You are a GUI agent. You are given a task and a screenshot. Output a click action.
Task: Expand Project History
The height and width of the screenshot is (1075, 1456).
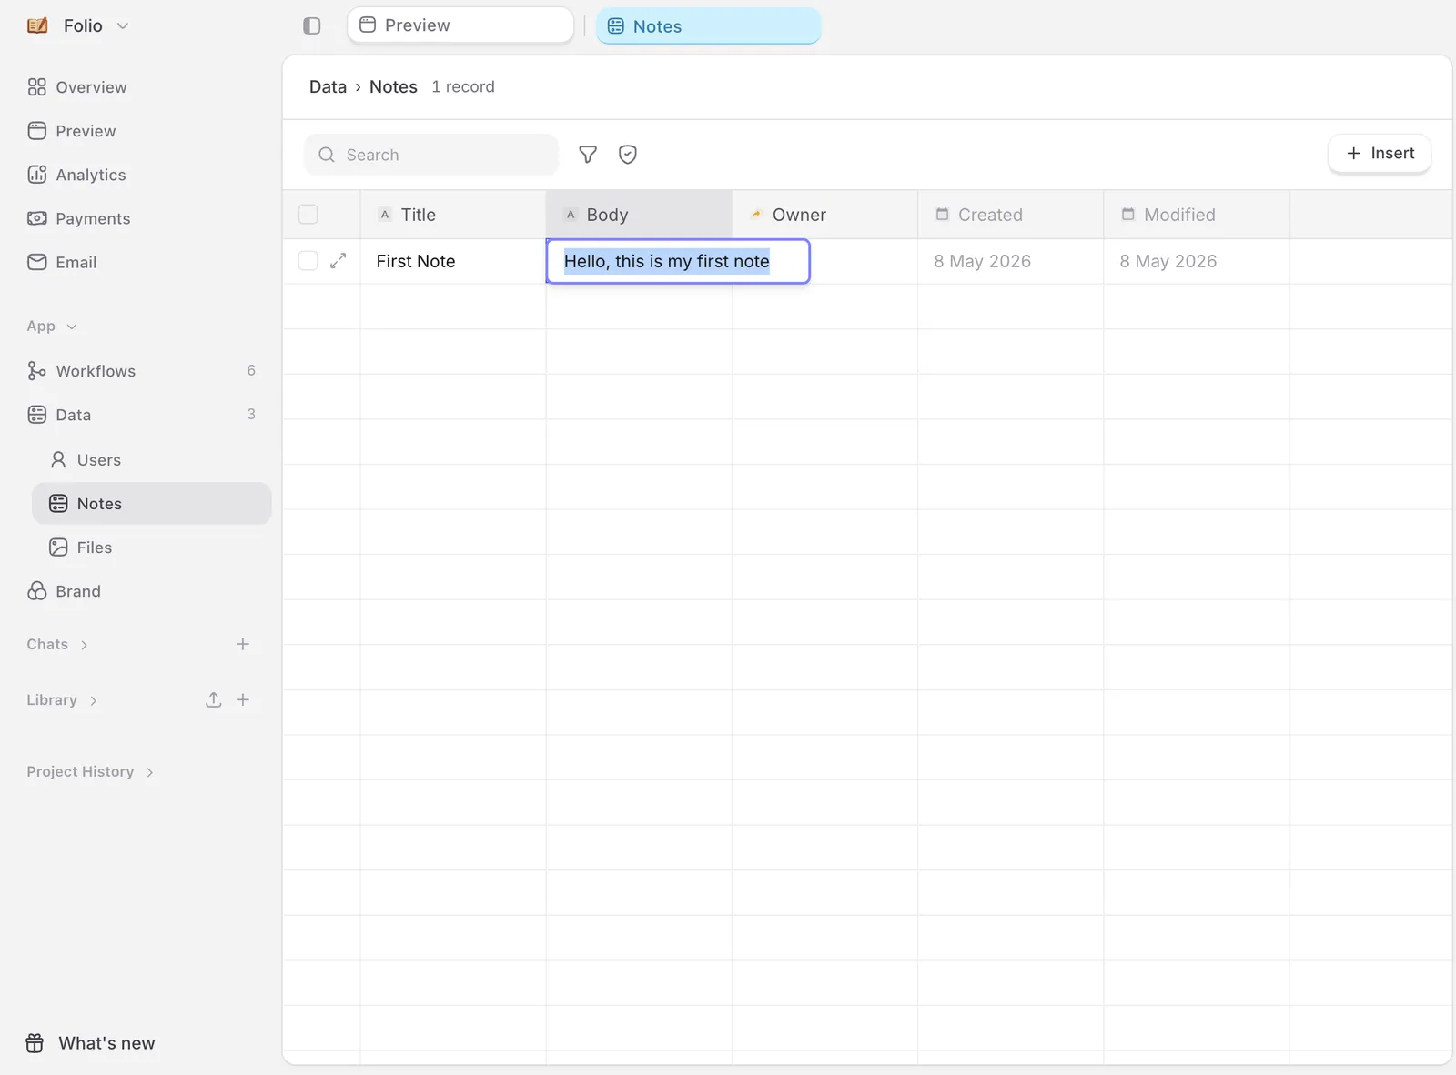click(x=90, y=771)
